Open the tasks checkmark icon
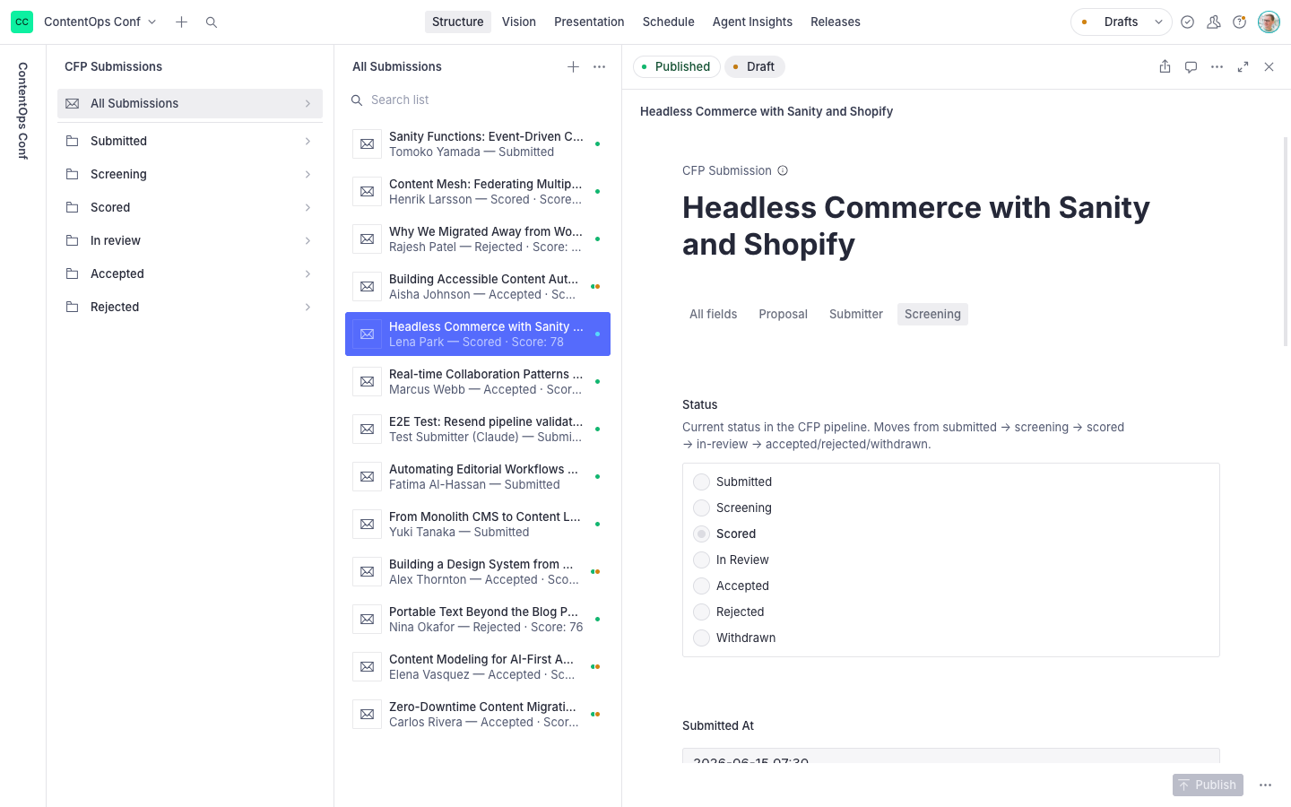The height and width of the screenshot is (807, 1291). (x=1187, y=22)
